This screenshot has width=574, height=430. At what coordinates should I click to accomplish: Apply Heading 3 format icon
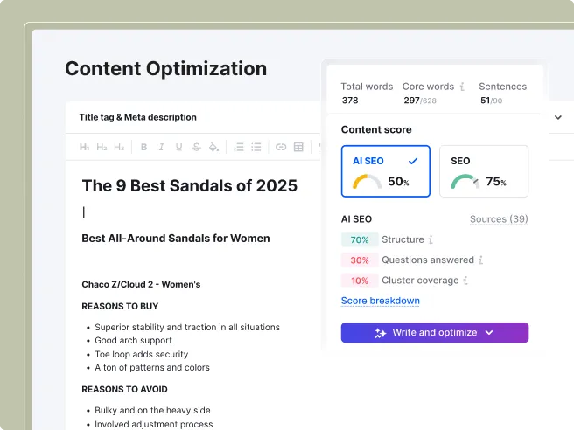pos(119,147)
